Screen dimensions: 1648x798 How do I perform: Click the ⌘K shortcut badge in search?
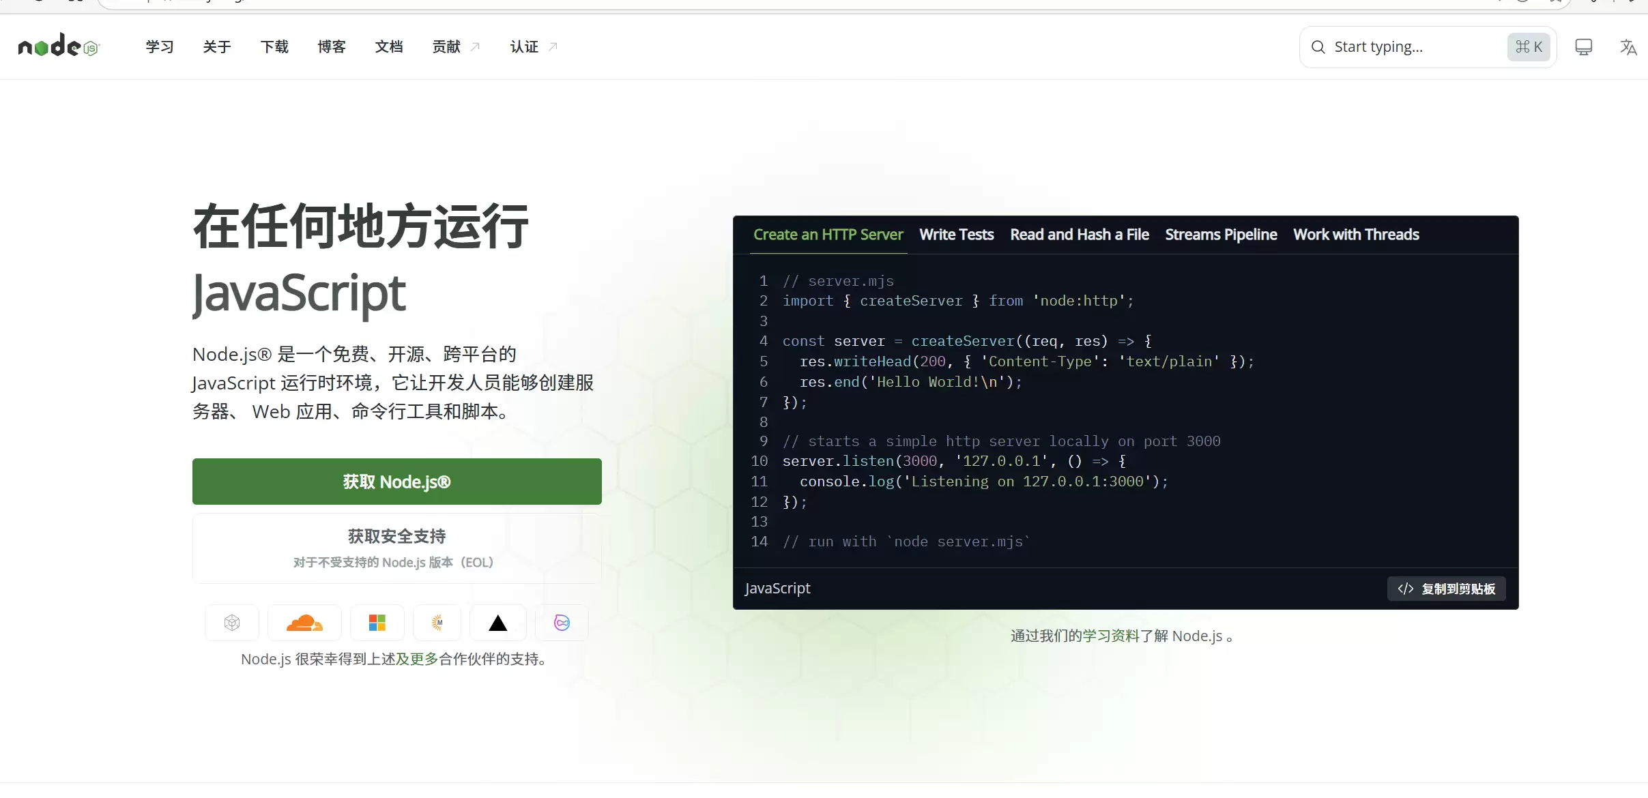click(x=1529, y=46)
